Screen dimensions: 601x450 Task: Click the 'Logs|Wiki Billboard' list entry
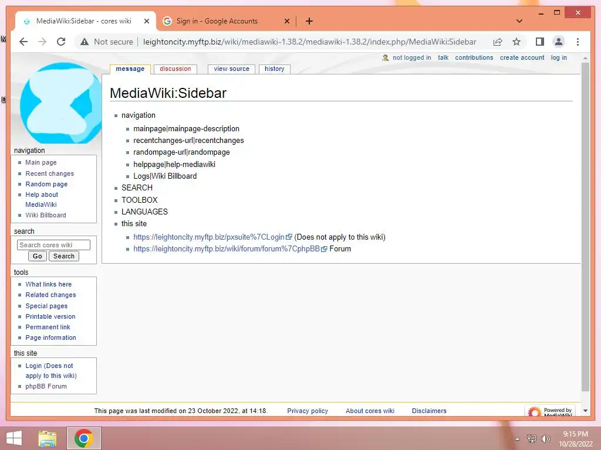click(165, 176)
